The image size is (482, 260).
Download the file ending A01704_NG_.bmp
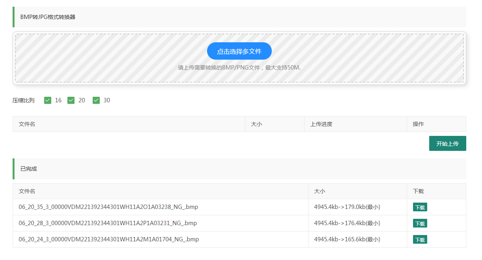pyautogui.click(x=420, y=240)
